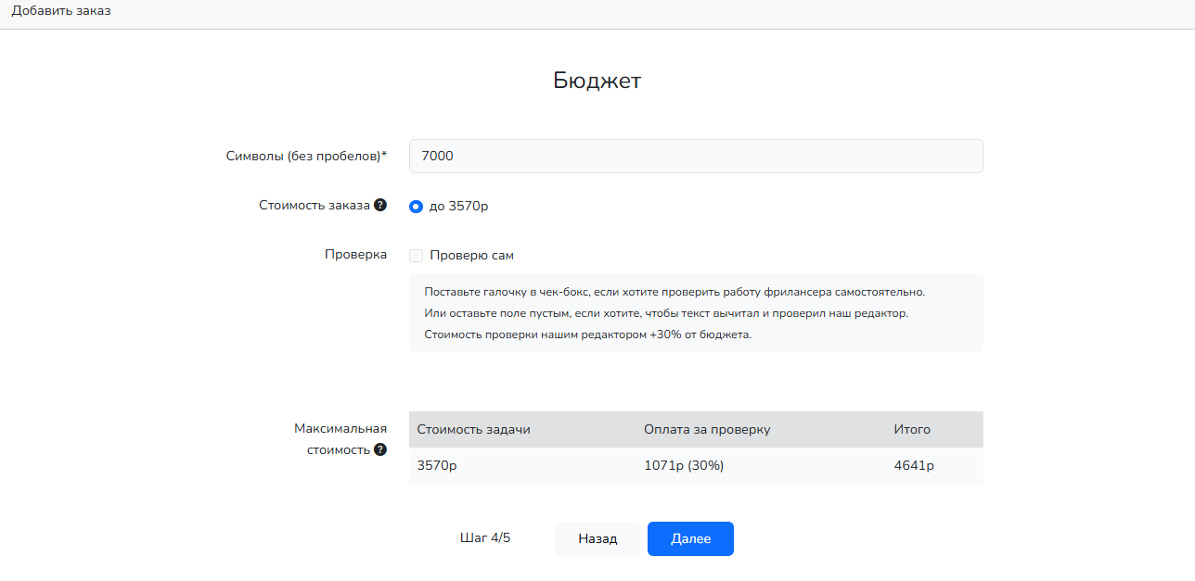
Task: Select the 3570р task cost cell
Action: [437, 466]
